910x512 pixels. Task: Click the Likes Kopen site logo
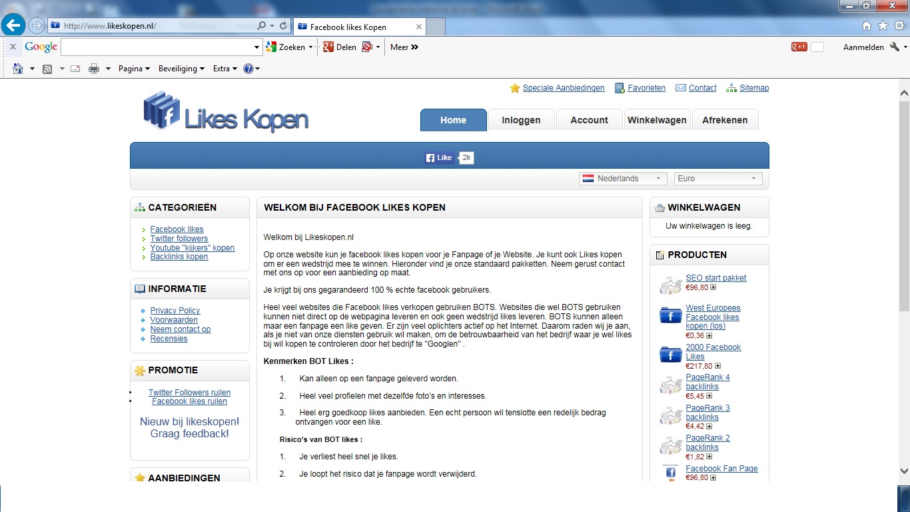[226, 113]
